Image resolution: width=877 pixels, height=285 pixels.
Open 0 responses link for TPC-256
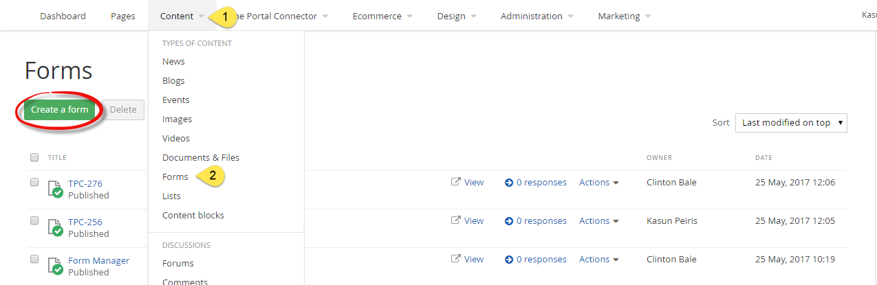(x=541, y=220)
